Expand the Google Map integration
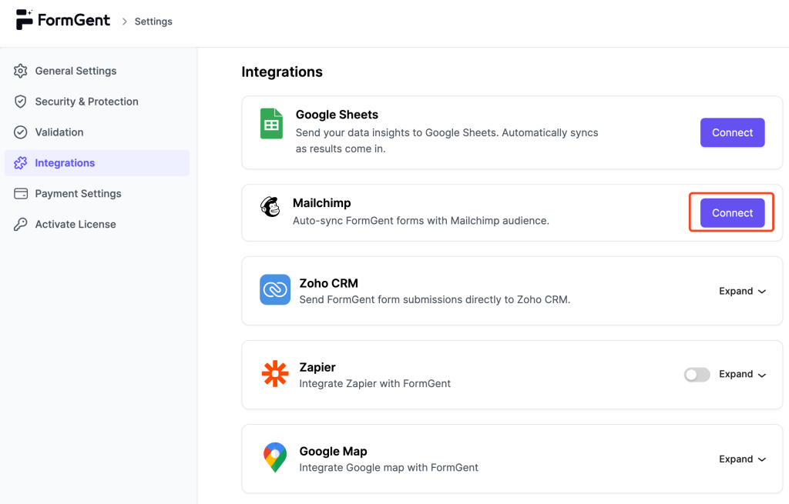This screenshot has height=504, width=789. coord(742,459)
